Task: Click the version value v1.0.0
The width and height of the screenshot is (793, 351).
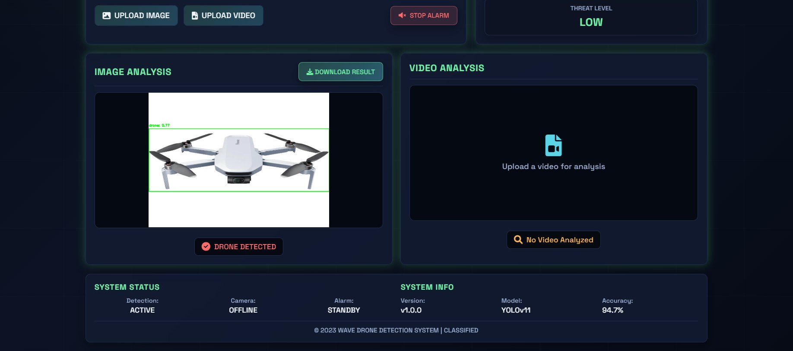Action: [411, 310]
